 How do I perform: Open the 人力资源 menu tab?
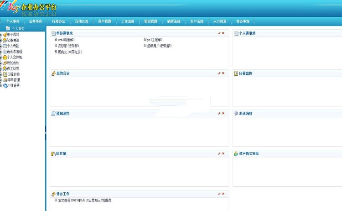tap(220, 21)
